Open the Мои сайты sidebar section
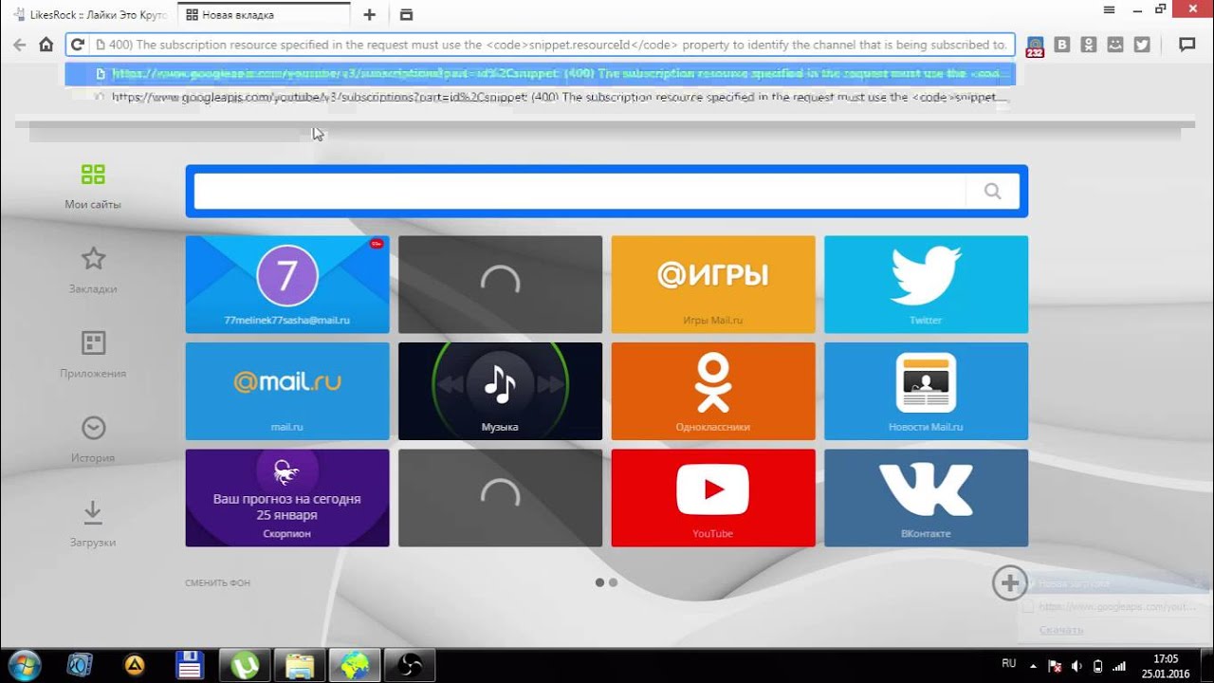The image size is (1214, 683). (x=93, y=185)
